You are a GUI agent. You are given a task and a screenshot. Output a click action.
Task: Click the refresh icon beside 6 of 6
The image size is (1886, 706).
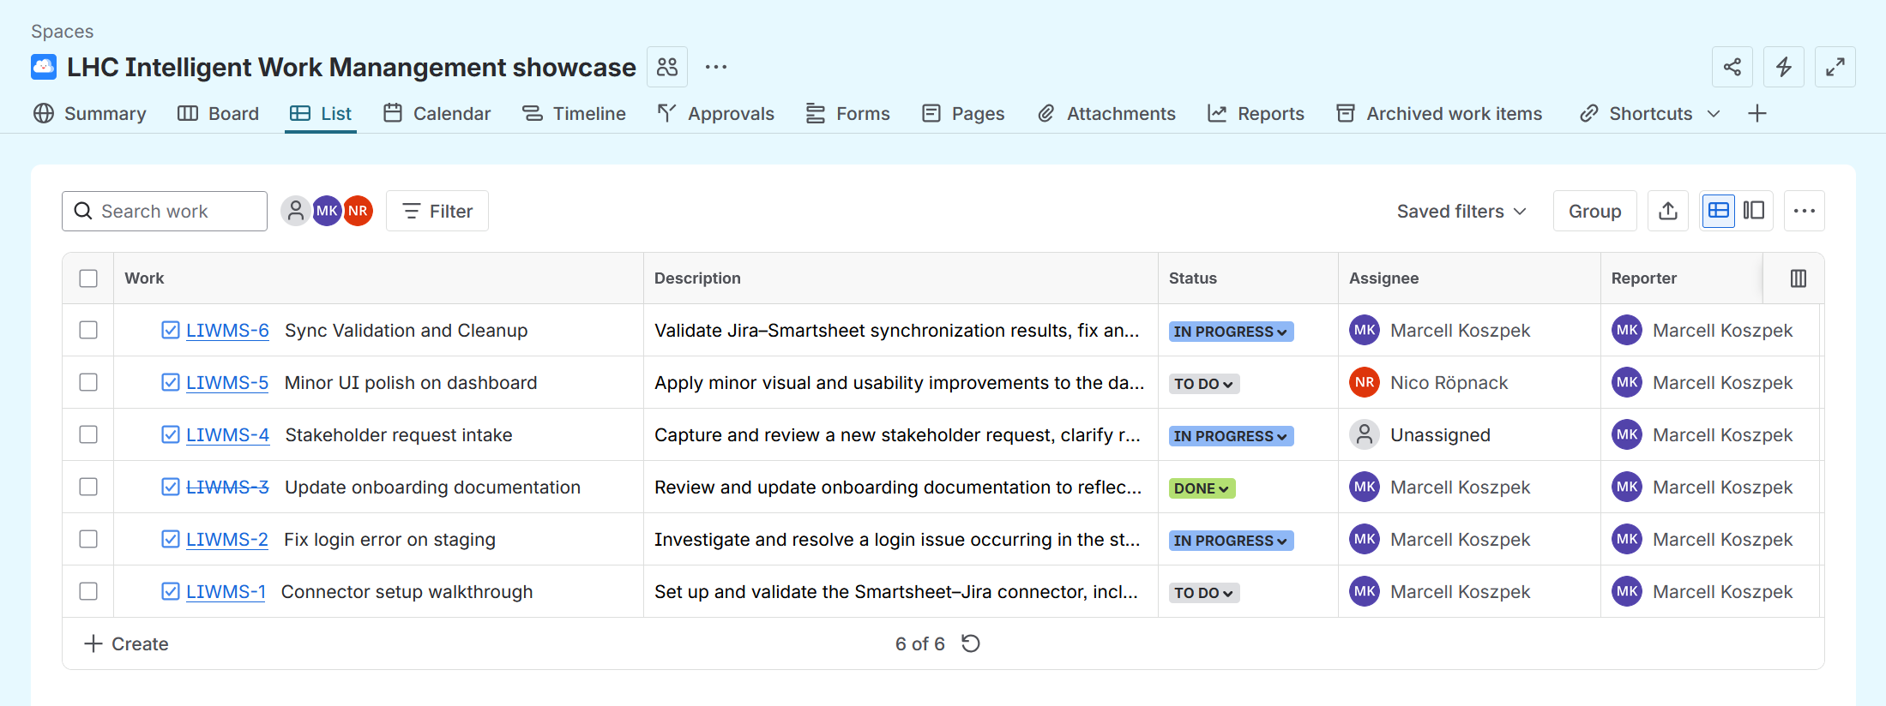pyautogui.click(x=970, y=643)
